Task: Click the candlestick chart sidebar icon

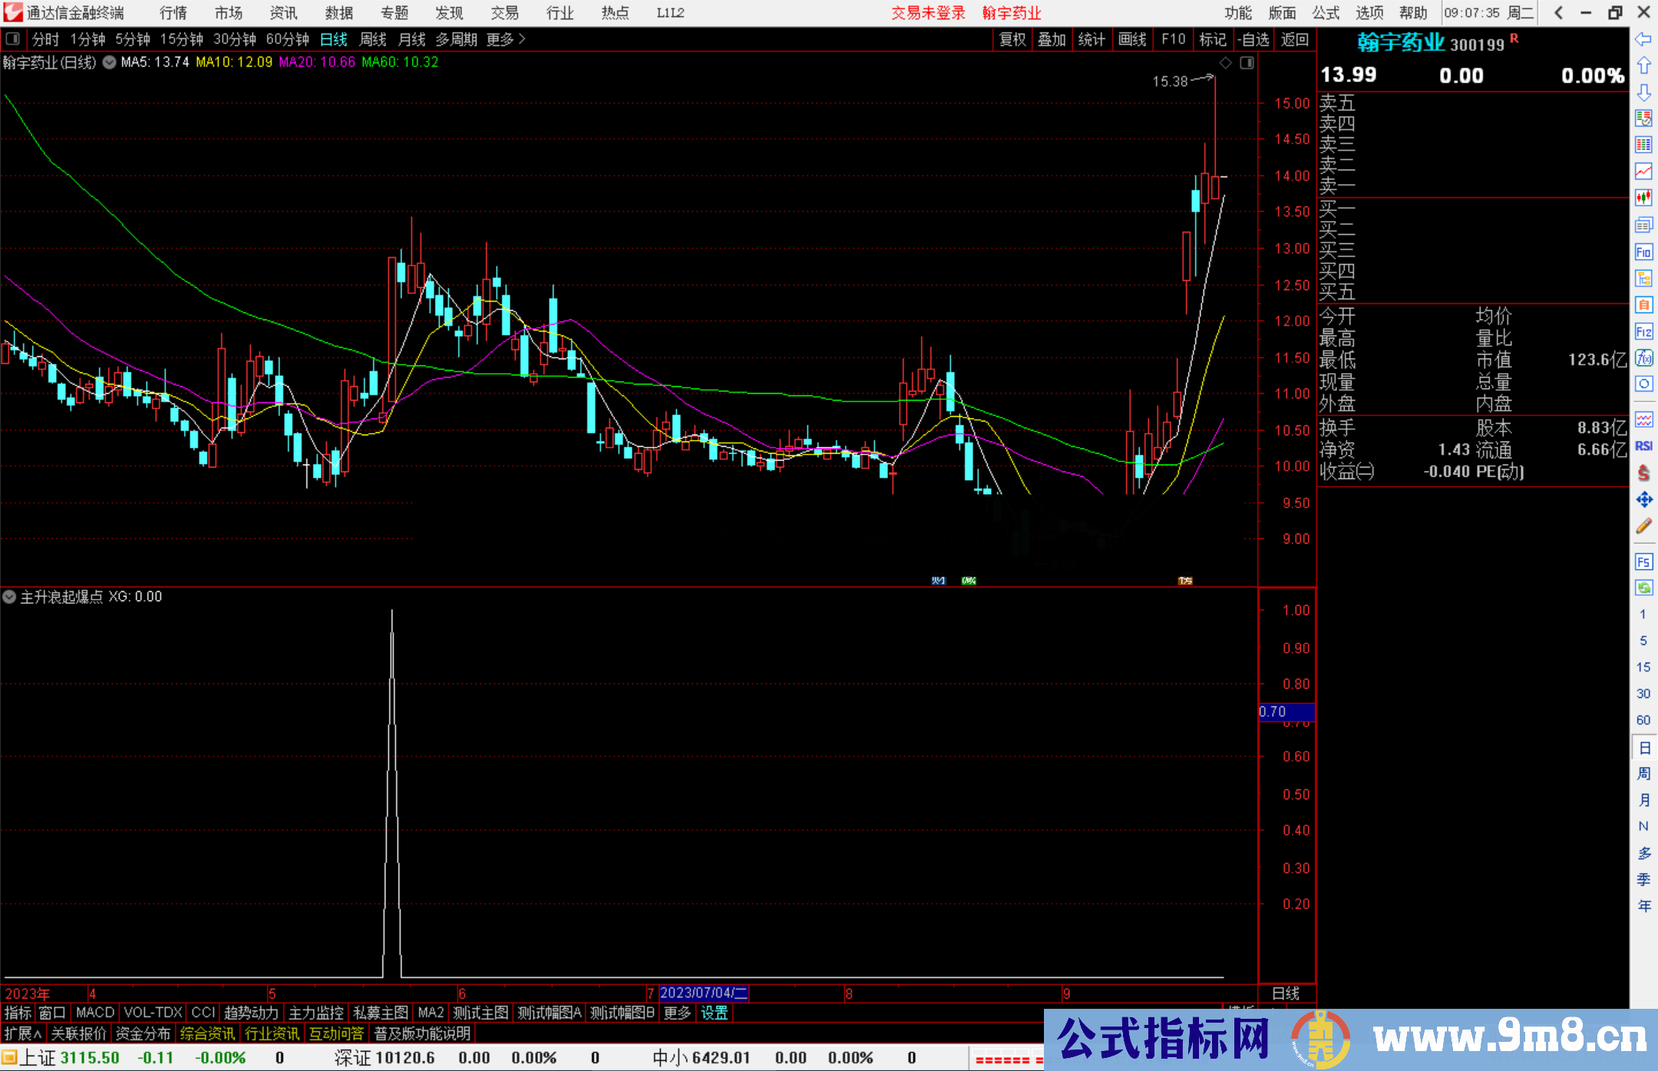Action: tap(1643, 198)
